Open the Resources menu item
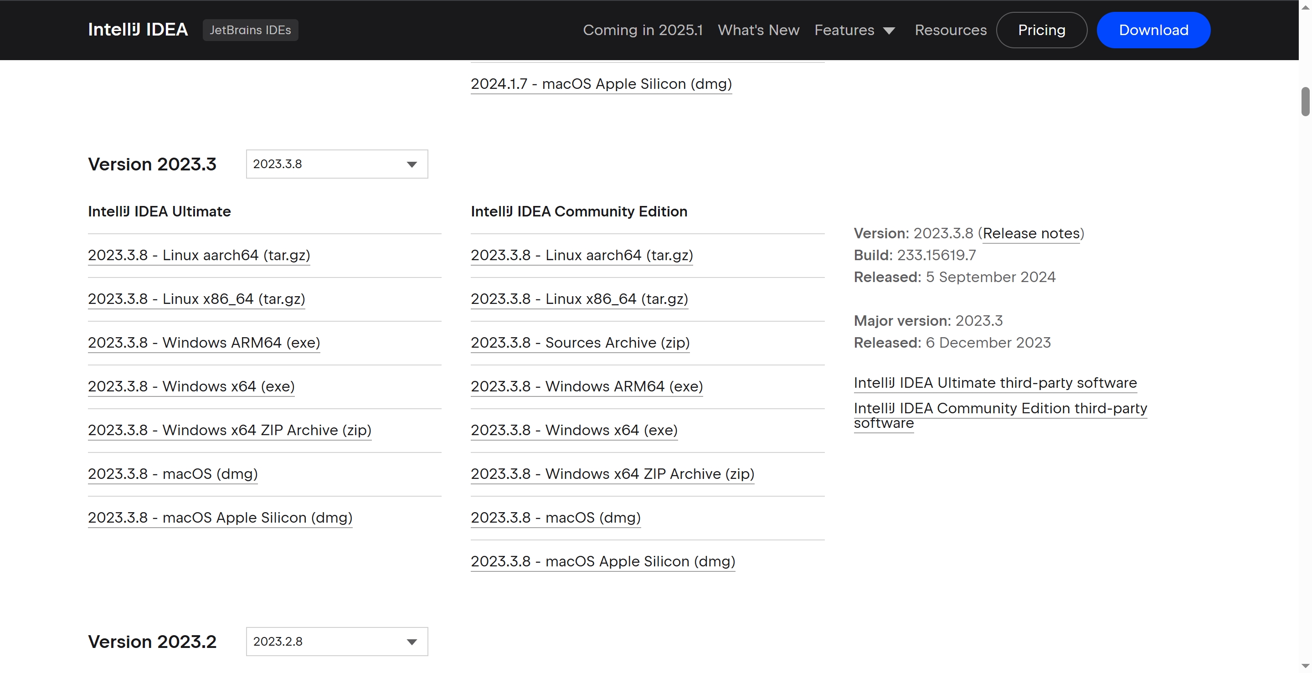This screenshot has width=1312, height=673. (950, 30)
